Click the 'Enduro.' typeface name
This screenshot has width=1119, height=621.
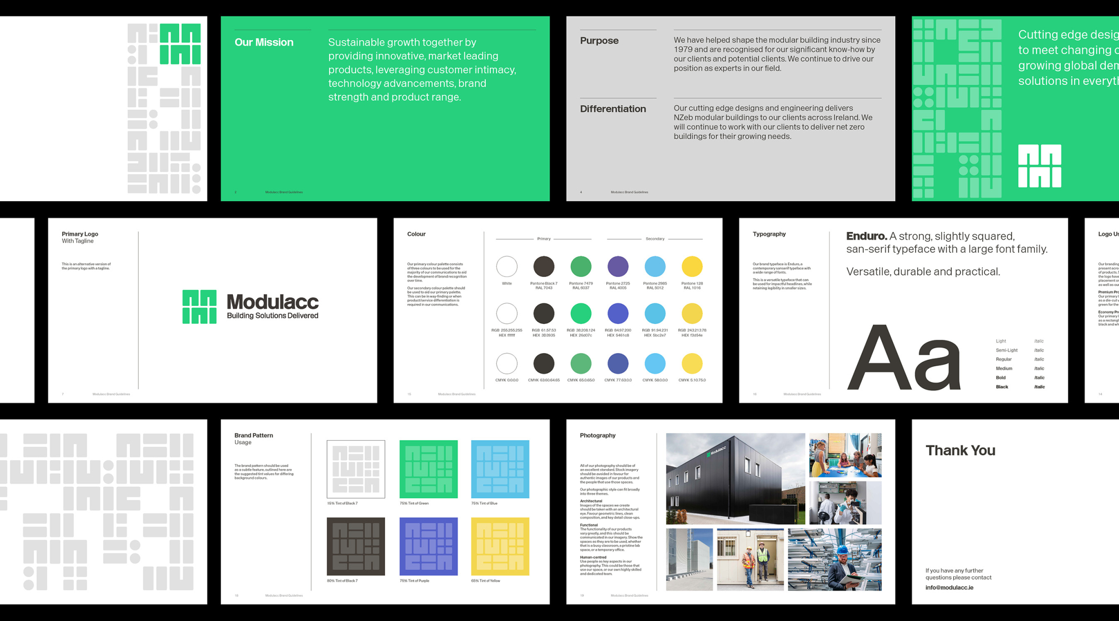point(867,236)
